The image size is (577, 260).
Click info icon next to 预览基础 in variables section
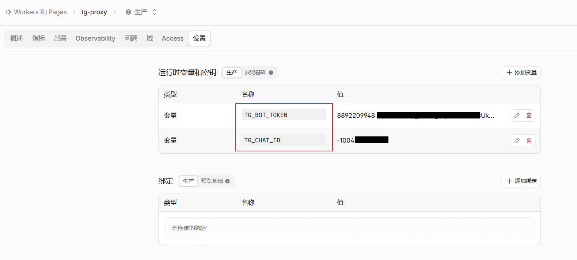click(x=271, y=72)
